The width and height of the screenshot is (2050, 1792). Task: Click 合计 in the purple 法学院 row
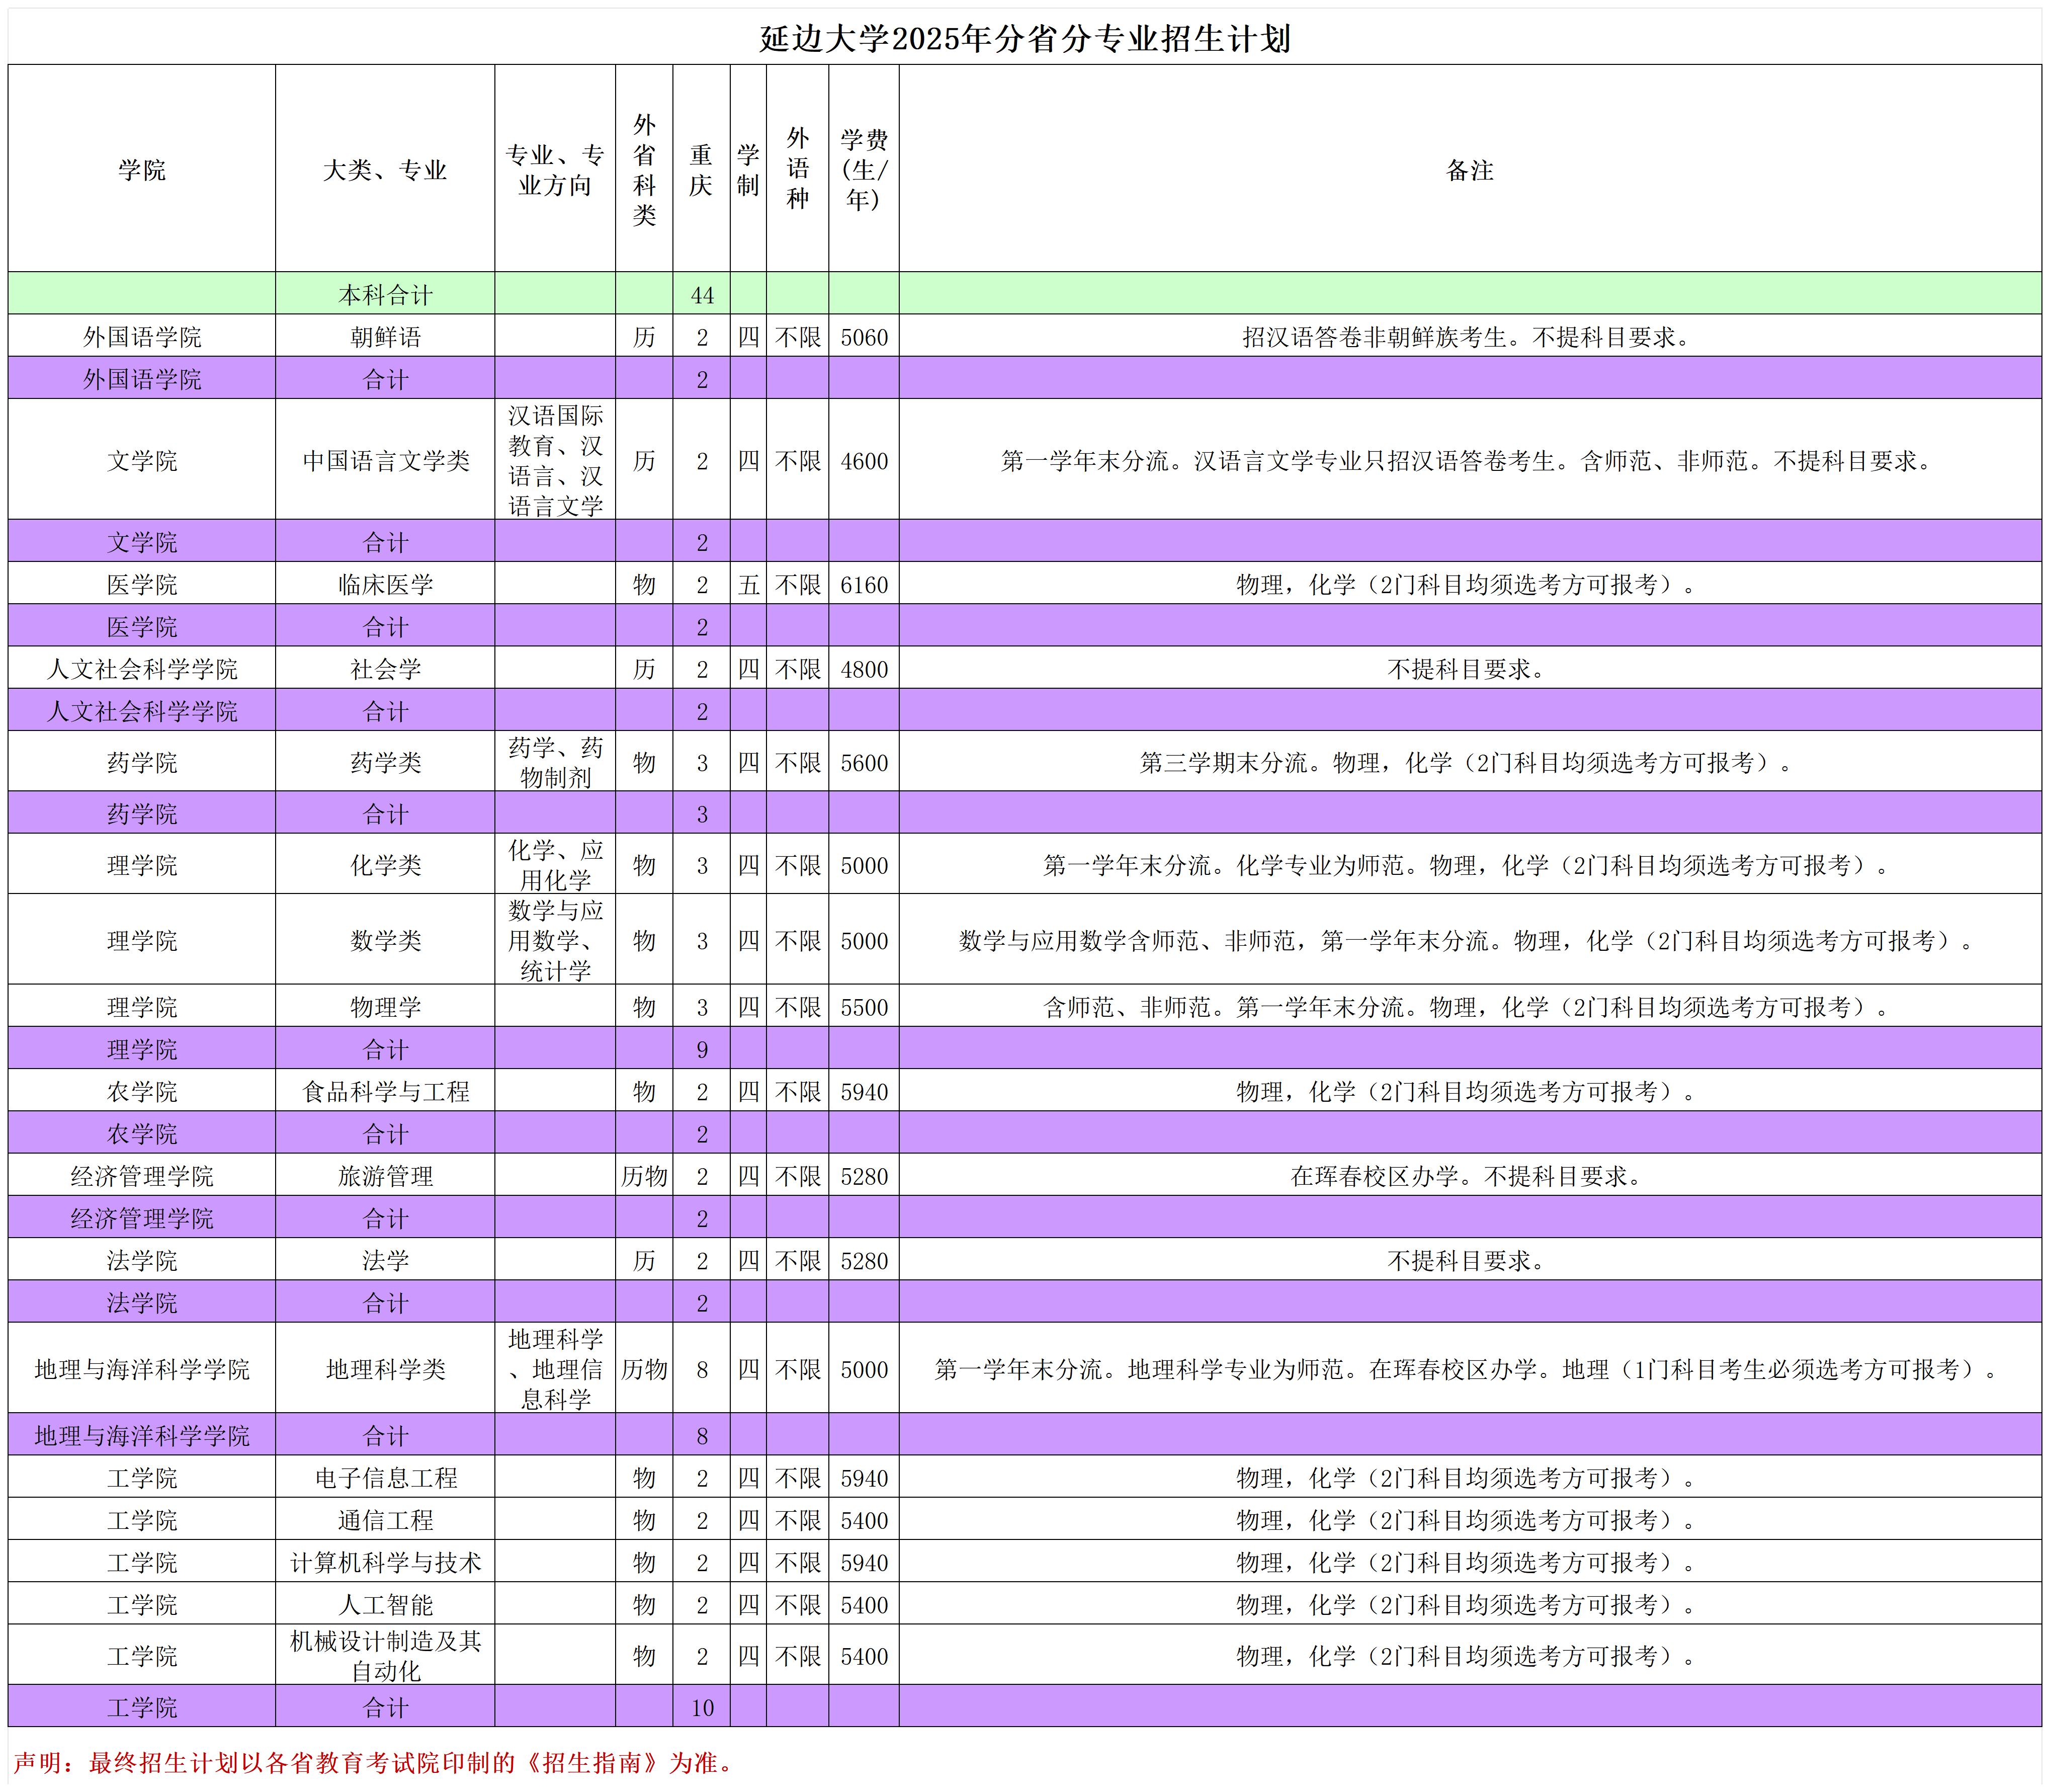385,1302
